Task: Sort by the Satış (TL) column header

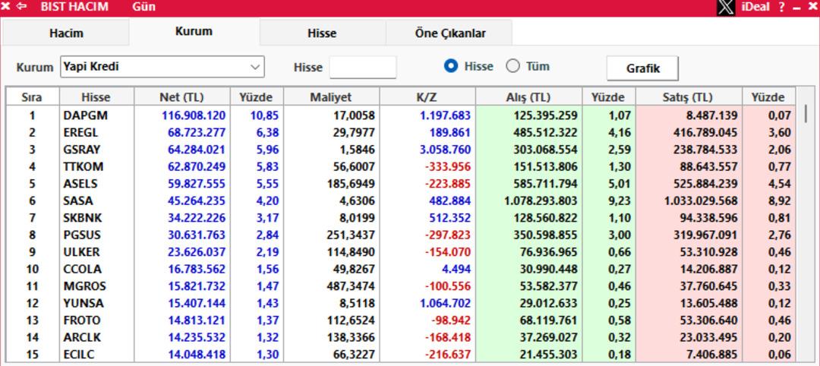Action: [689, 97]
